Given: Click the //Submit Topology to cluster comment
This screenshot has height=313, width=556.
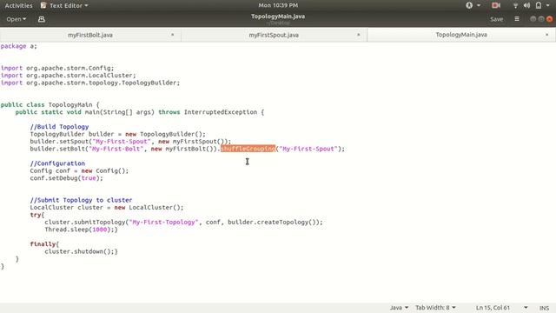Looking at the screenshot, I should (81, 200).
